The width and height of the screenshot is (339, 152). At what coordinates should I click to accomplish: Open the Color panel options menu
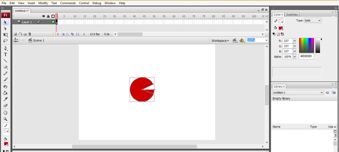335,16
